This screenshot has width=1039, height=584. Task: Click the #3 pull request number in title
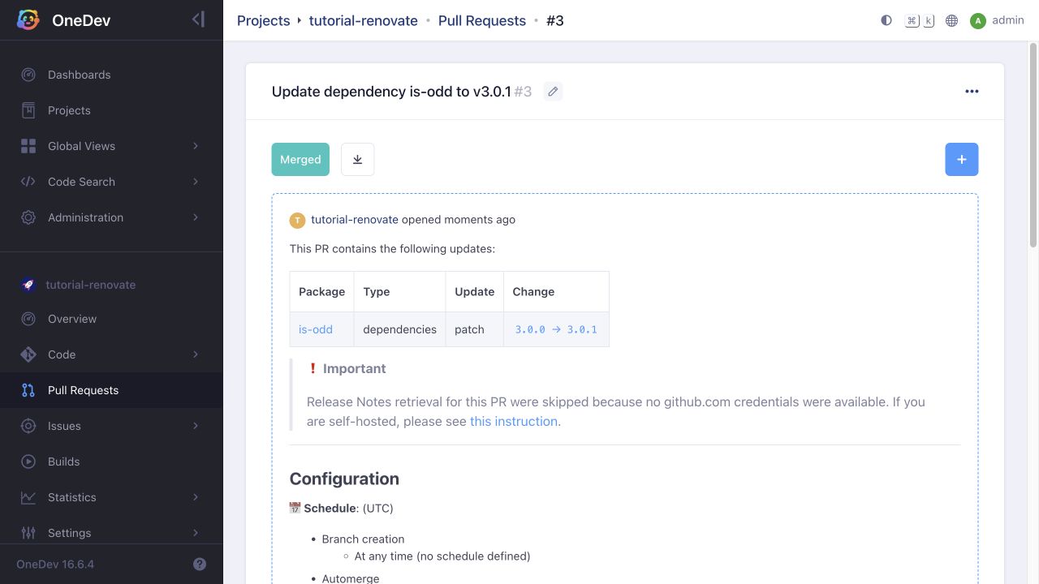tap(523, 92)
